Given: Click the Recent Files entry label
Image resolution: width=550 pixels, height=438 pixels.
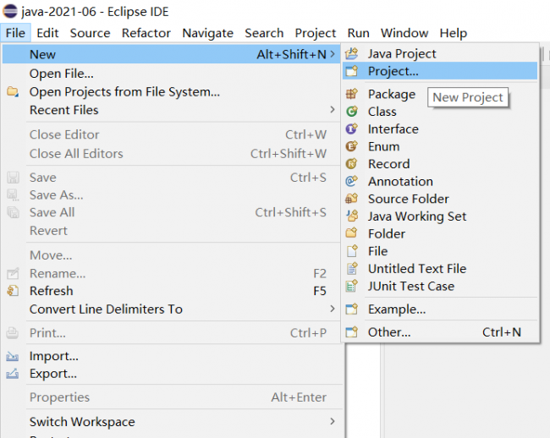Looking at the screenshot, I should tap(63, 110).
